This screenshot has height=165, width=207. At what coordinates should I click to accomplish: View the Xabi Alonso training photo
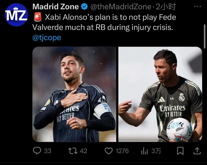click(160, 94)
